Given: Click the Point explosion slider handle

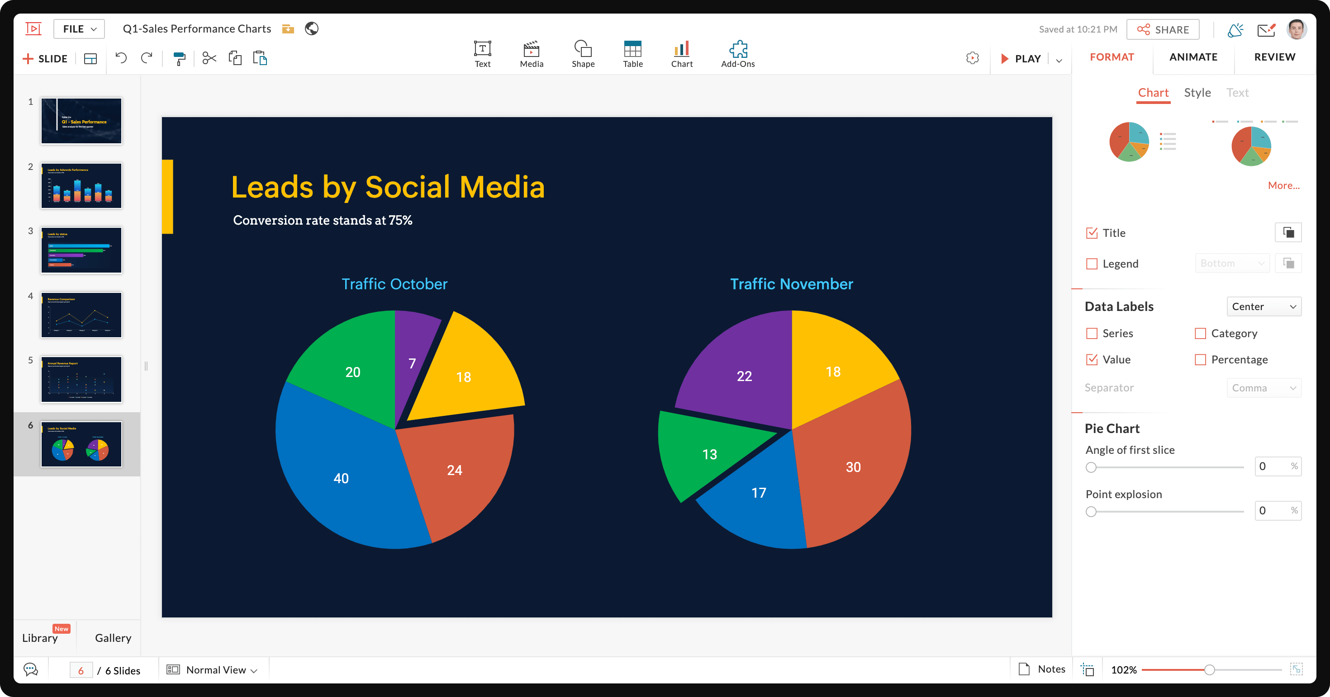Looking at the screenshot, I should (1091, 511).
